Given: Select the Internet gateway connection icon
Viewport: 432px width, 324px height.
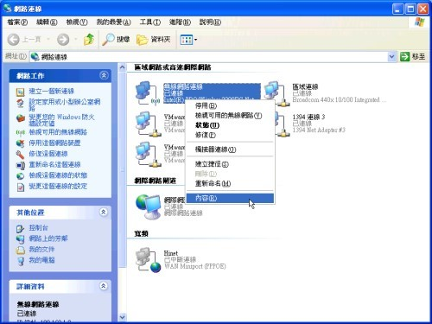Looking at the screenshot, I should tap(148, 206).
